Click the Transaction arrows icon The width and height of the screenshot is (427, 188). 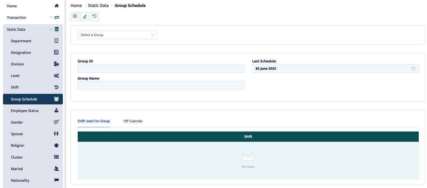tap(57, 18)
